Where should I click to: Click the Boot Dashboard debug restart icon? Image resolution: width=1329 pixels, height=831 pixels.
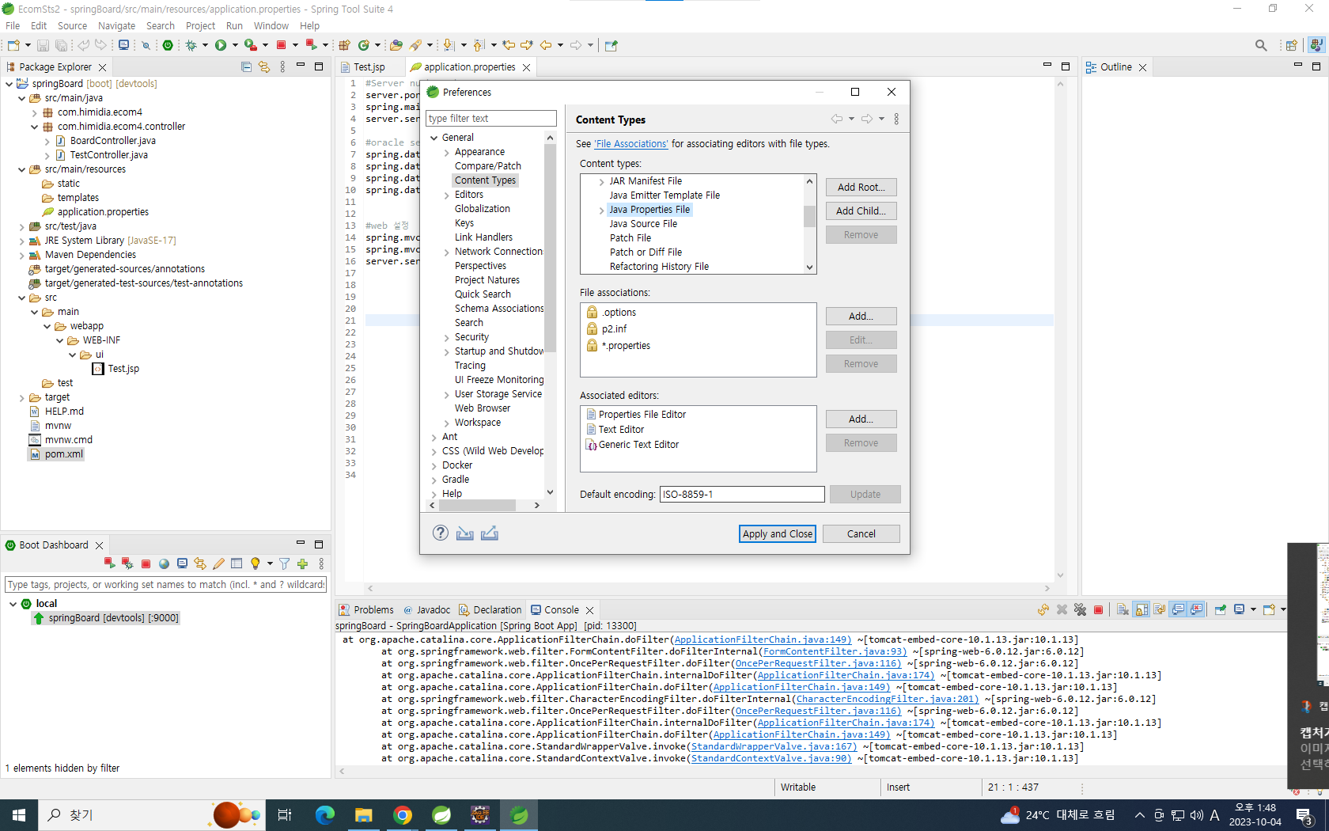pos(127,563)
